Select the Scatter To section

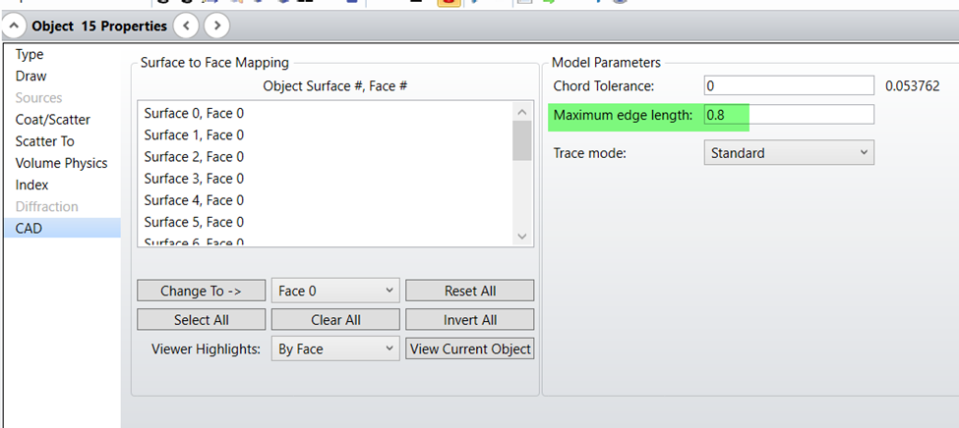pyautogui.click(x=44, y=141)
